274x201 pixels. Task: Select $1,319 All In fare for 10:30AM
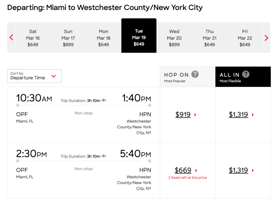(x=238, y=115)
